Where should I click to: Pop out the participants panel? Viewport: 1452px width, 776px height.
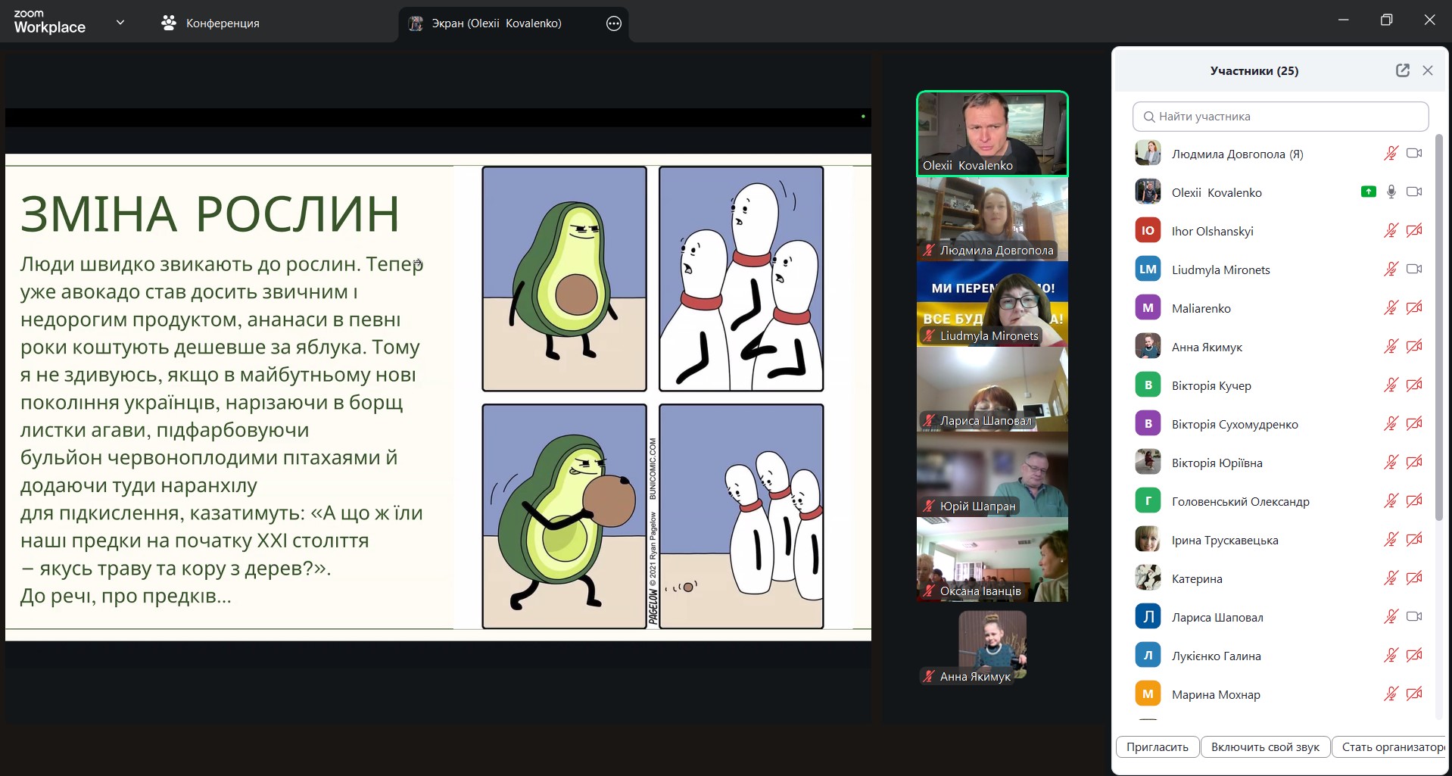1402,70
